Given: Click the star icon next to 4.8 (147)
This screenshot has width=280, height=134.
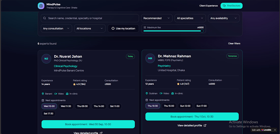Looking at the screenshot, I should 178,84.
